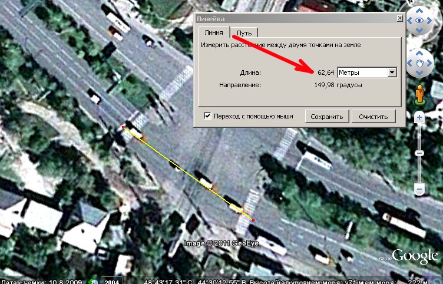Click the Метры combo box field
Viewport: 443px width, 284px height.
[x=367, y=72]
